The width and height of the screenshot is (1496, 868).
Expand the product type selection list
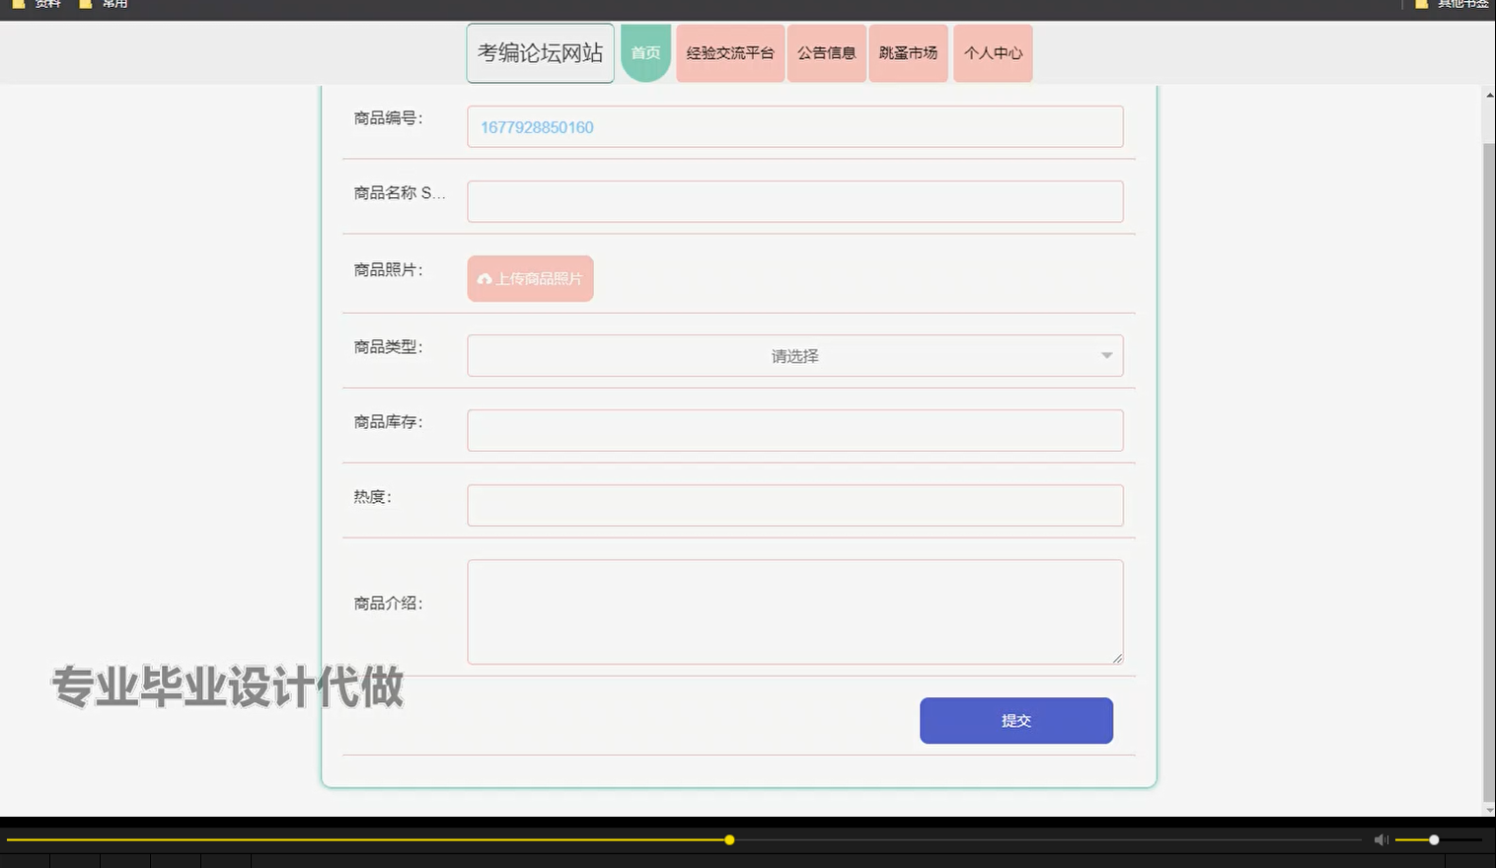[x=794, y=355]
